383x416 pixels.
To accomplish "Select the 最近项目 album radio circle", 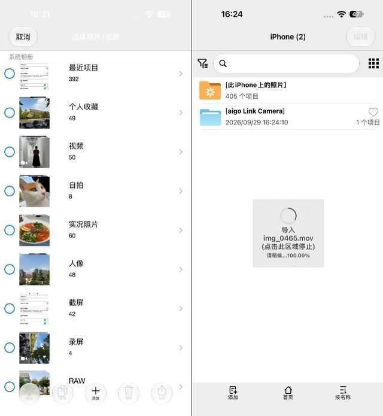I will click(10, 74).
